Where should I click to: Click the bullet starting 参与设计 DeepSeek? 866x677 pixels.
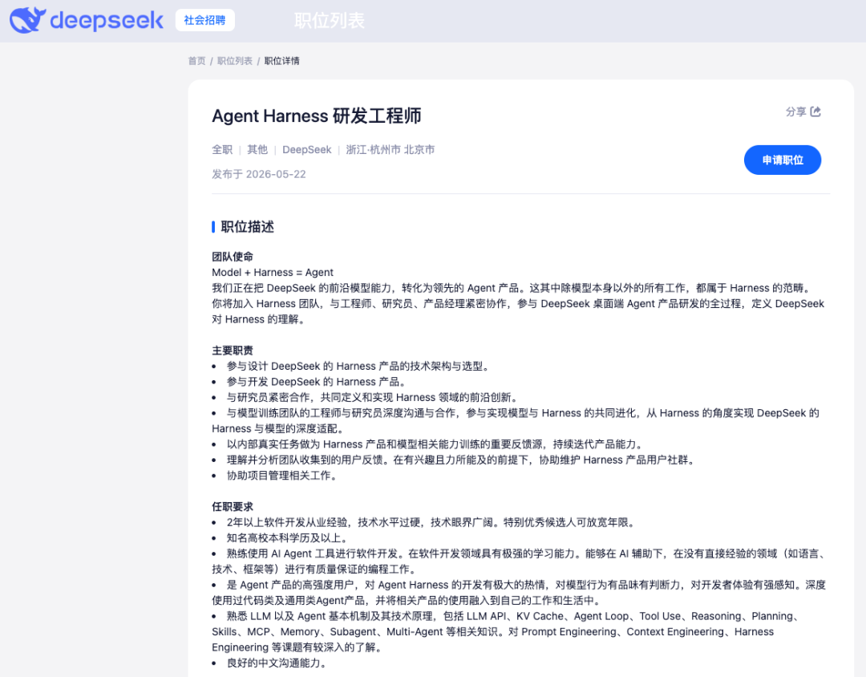pos(358,367)
